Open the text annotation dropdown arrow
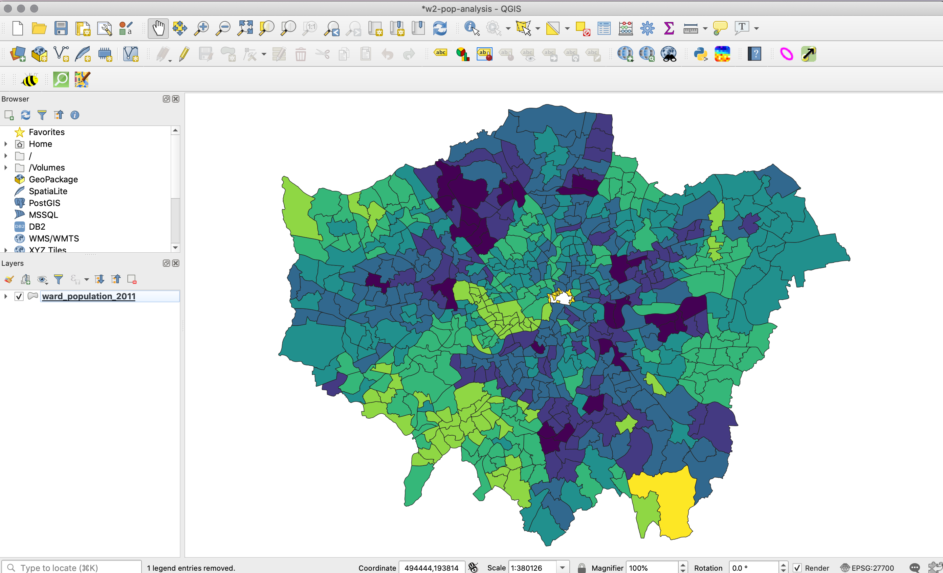Viewport: 943px width, 573px height. coord(756,28)
